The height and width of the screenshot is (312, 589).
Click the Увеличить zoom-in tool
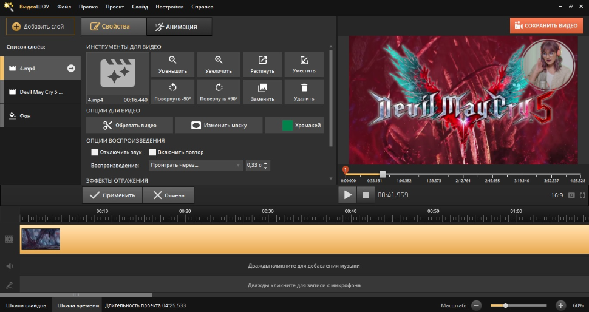[x=219, y=64]
